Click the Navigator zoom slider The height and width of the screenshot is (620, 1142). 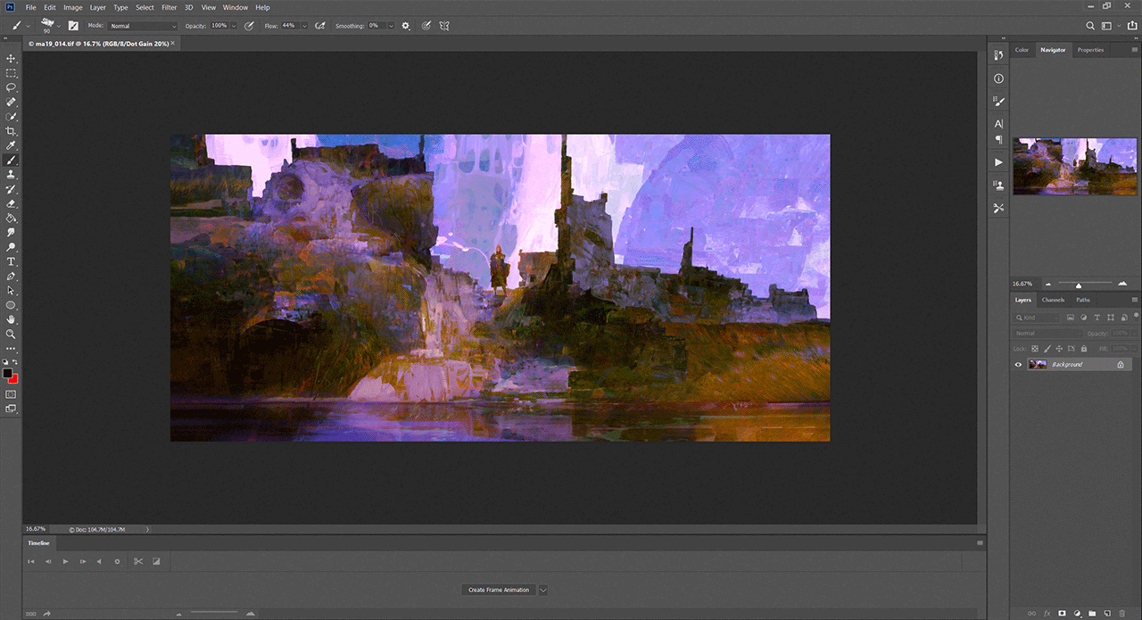(x=1079, y=284)
